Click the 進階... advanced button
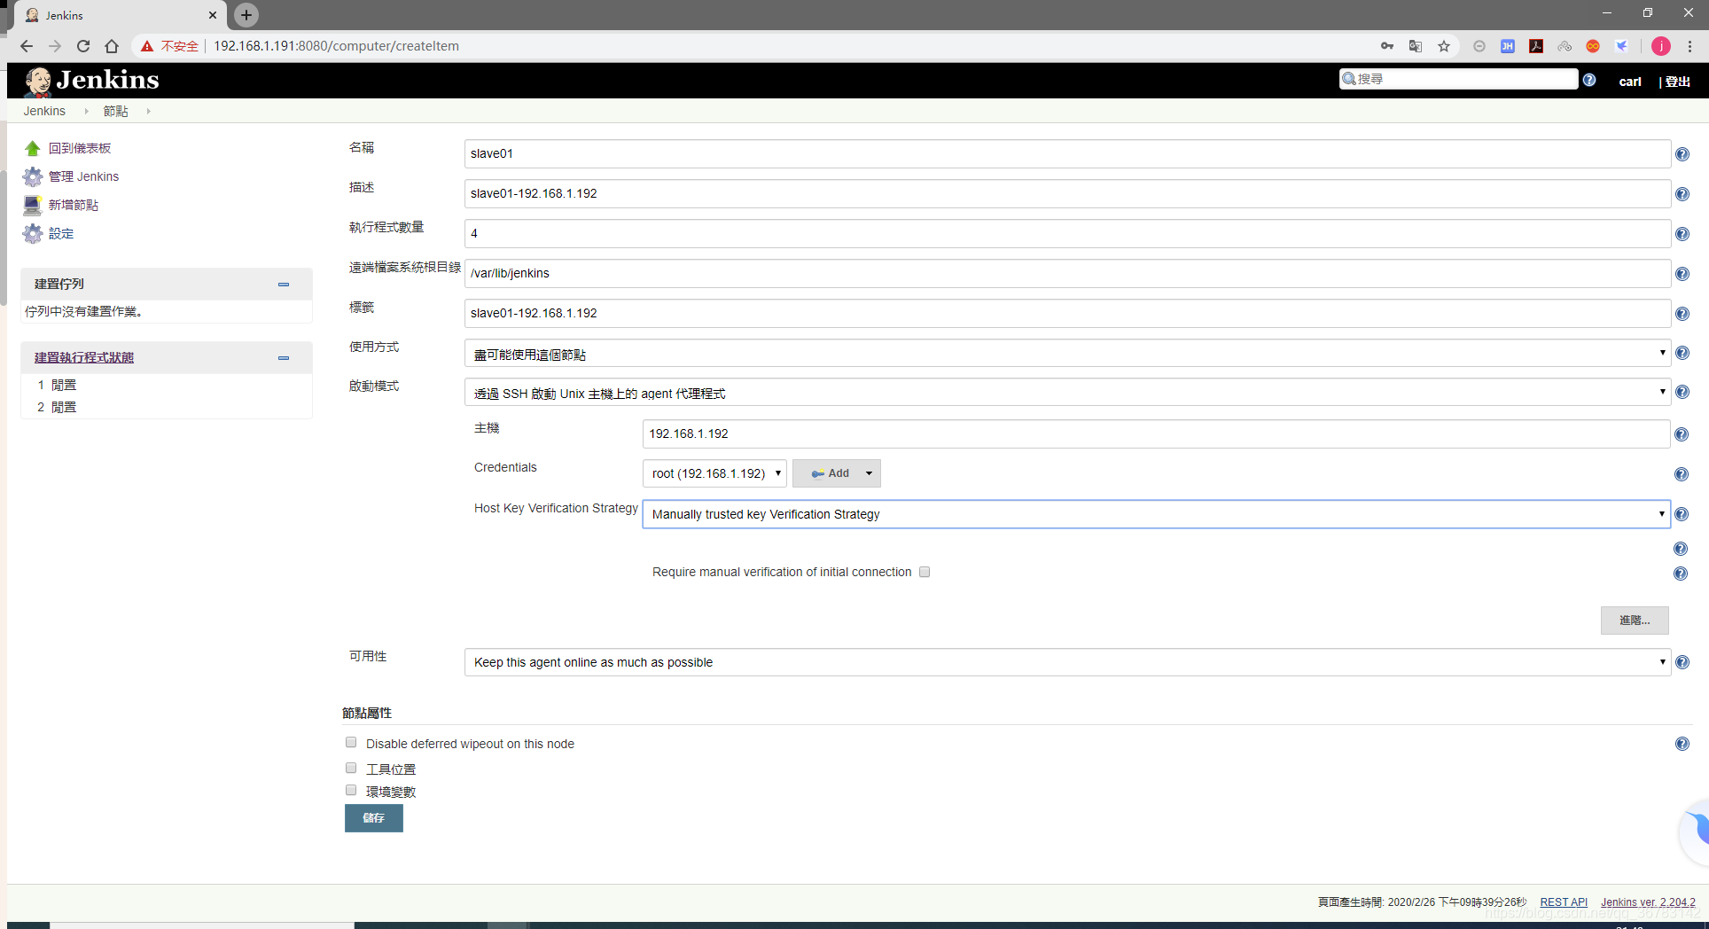The image size is (1709, 929). (1635, 621)
